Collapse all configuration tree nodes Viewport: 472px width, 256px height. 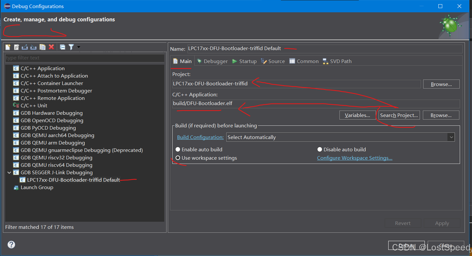click(x=63, y=47)
